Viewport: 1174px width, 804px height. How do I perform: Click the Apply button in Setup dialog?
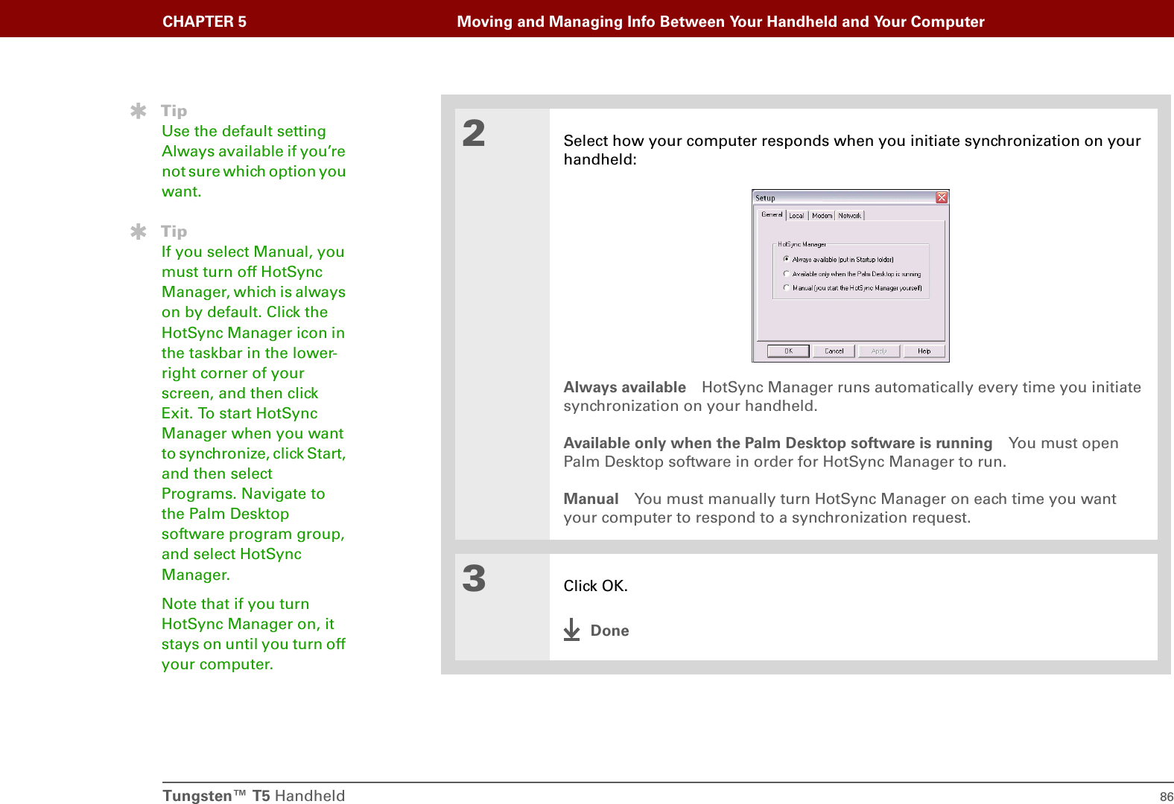[x=879, y=351]
